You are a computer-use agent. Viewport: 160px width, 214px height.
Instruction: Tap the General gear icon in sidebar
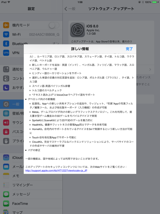[x=6, y=104]
